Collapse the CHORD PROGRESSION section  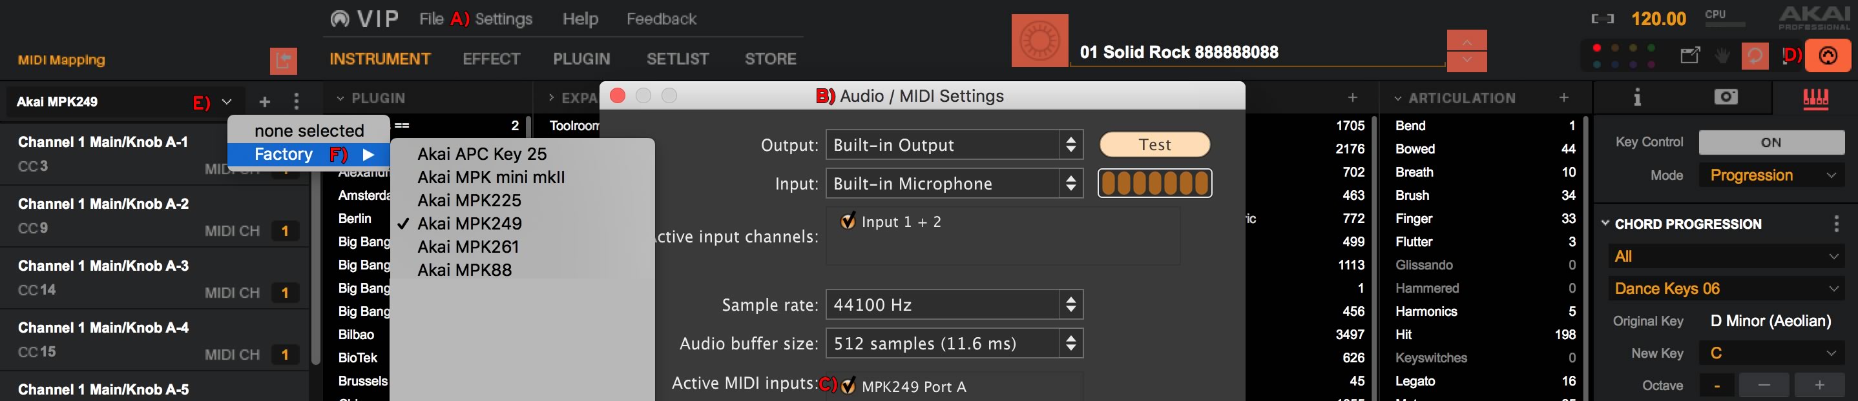click(x=1605, y=223)
